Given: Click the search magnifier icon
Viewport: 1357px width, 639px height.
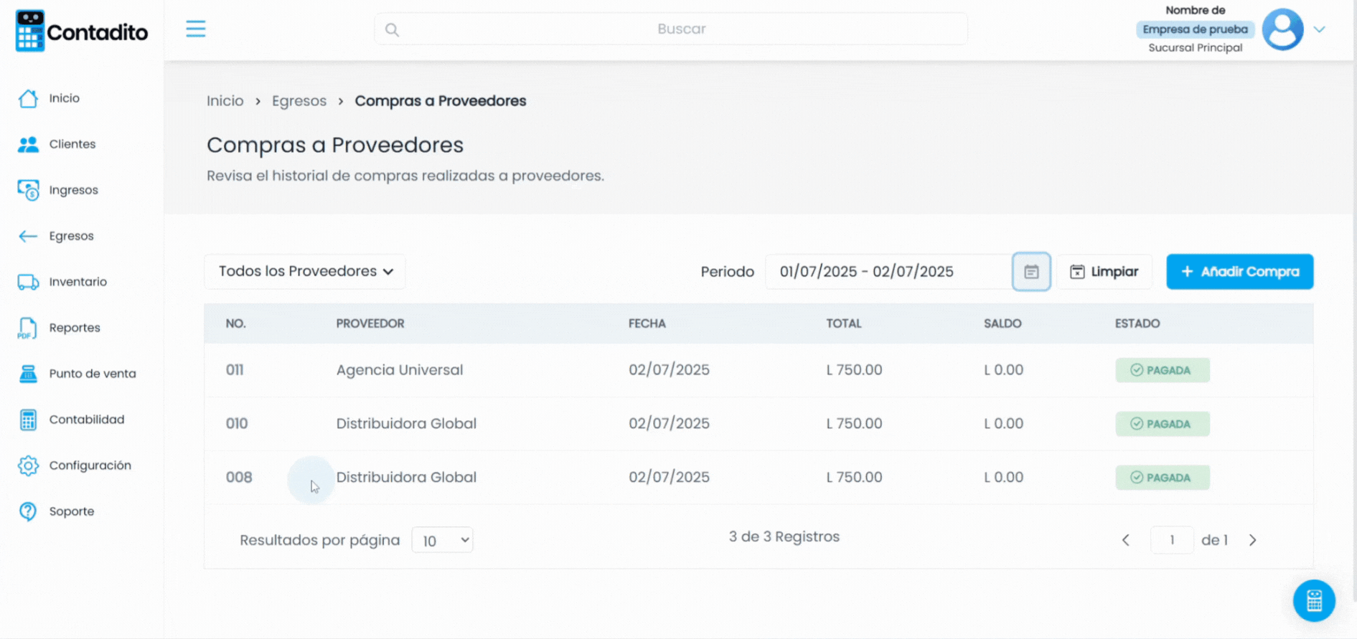Looking at the screenshot, I should pyautogui.click(x=392, y=29).
